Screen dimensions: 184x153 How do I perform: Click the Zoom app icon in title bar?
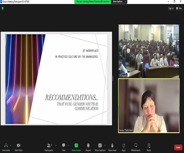pos(1,2)
